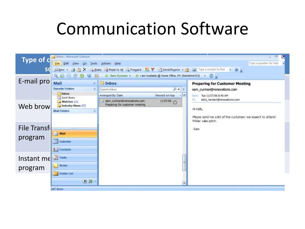Open the Folder List pane
The image size is (305, 229).
point(74,174)
